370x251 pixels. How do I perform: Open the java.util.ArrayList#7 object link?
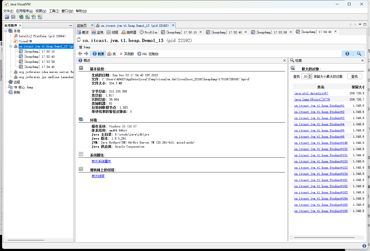click(x=311, y=93)
